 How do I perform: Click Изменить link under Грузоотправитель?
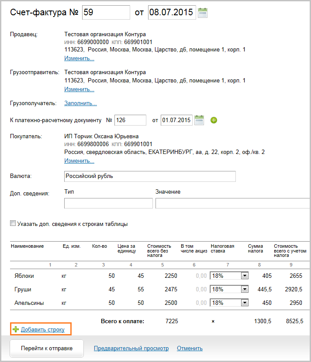click(79, 89)
